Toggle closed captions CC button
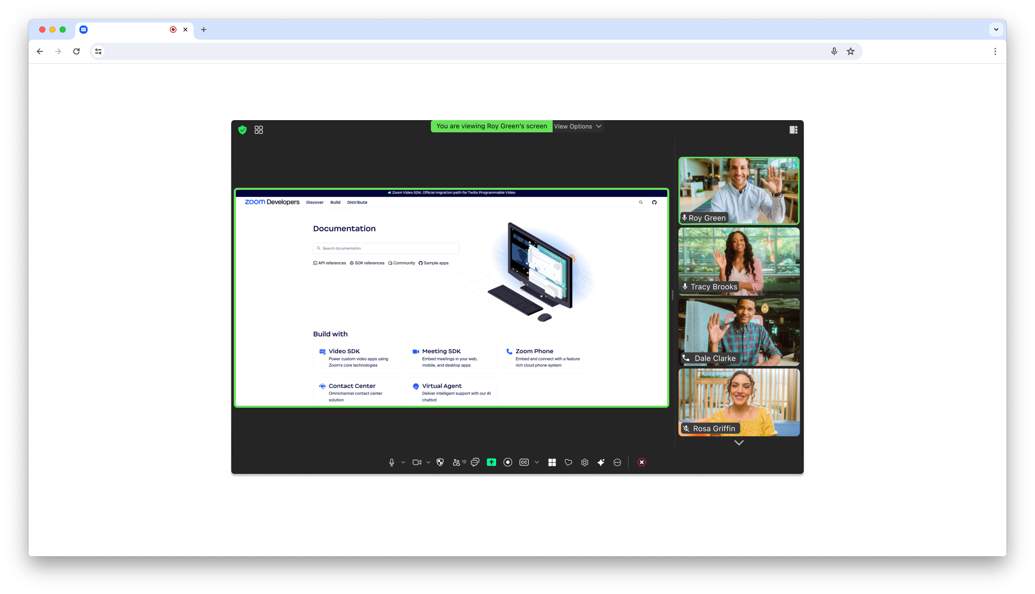This screenshot has width=1035, height=594. point(524,462)
